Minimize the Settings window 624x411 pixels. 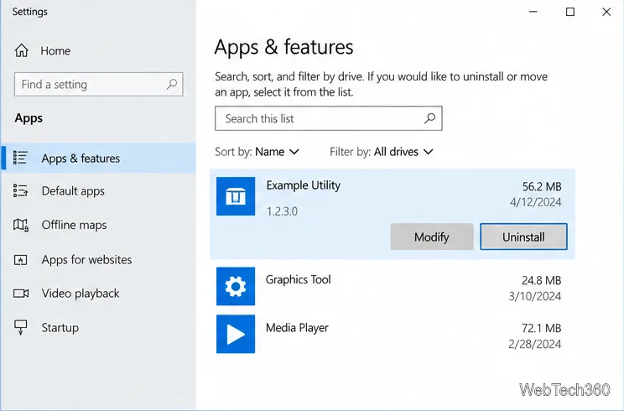pos(533,12)
